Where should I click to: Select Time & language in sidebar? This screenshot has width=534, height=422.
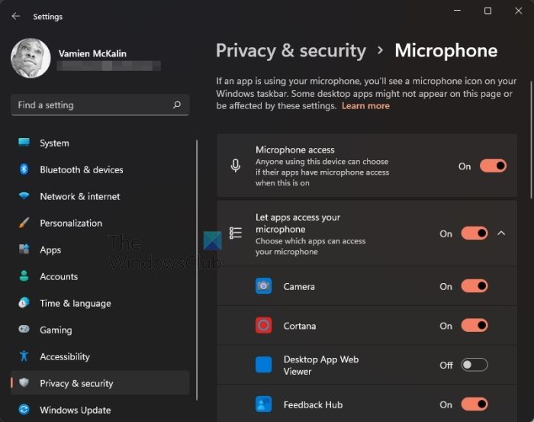(x=75, y=303)
